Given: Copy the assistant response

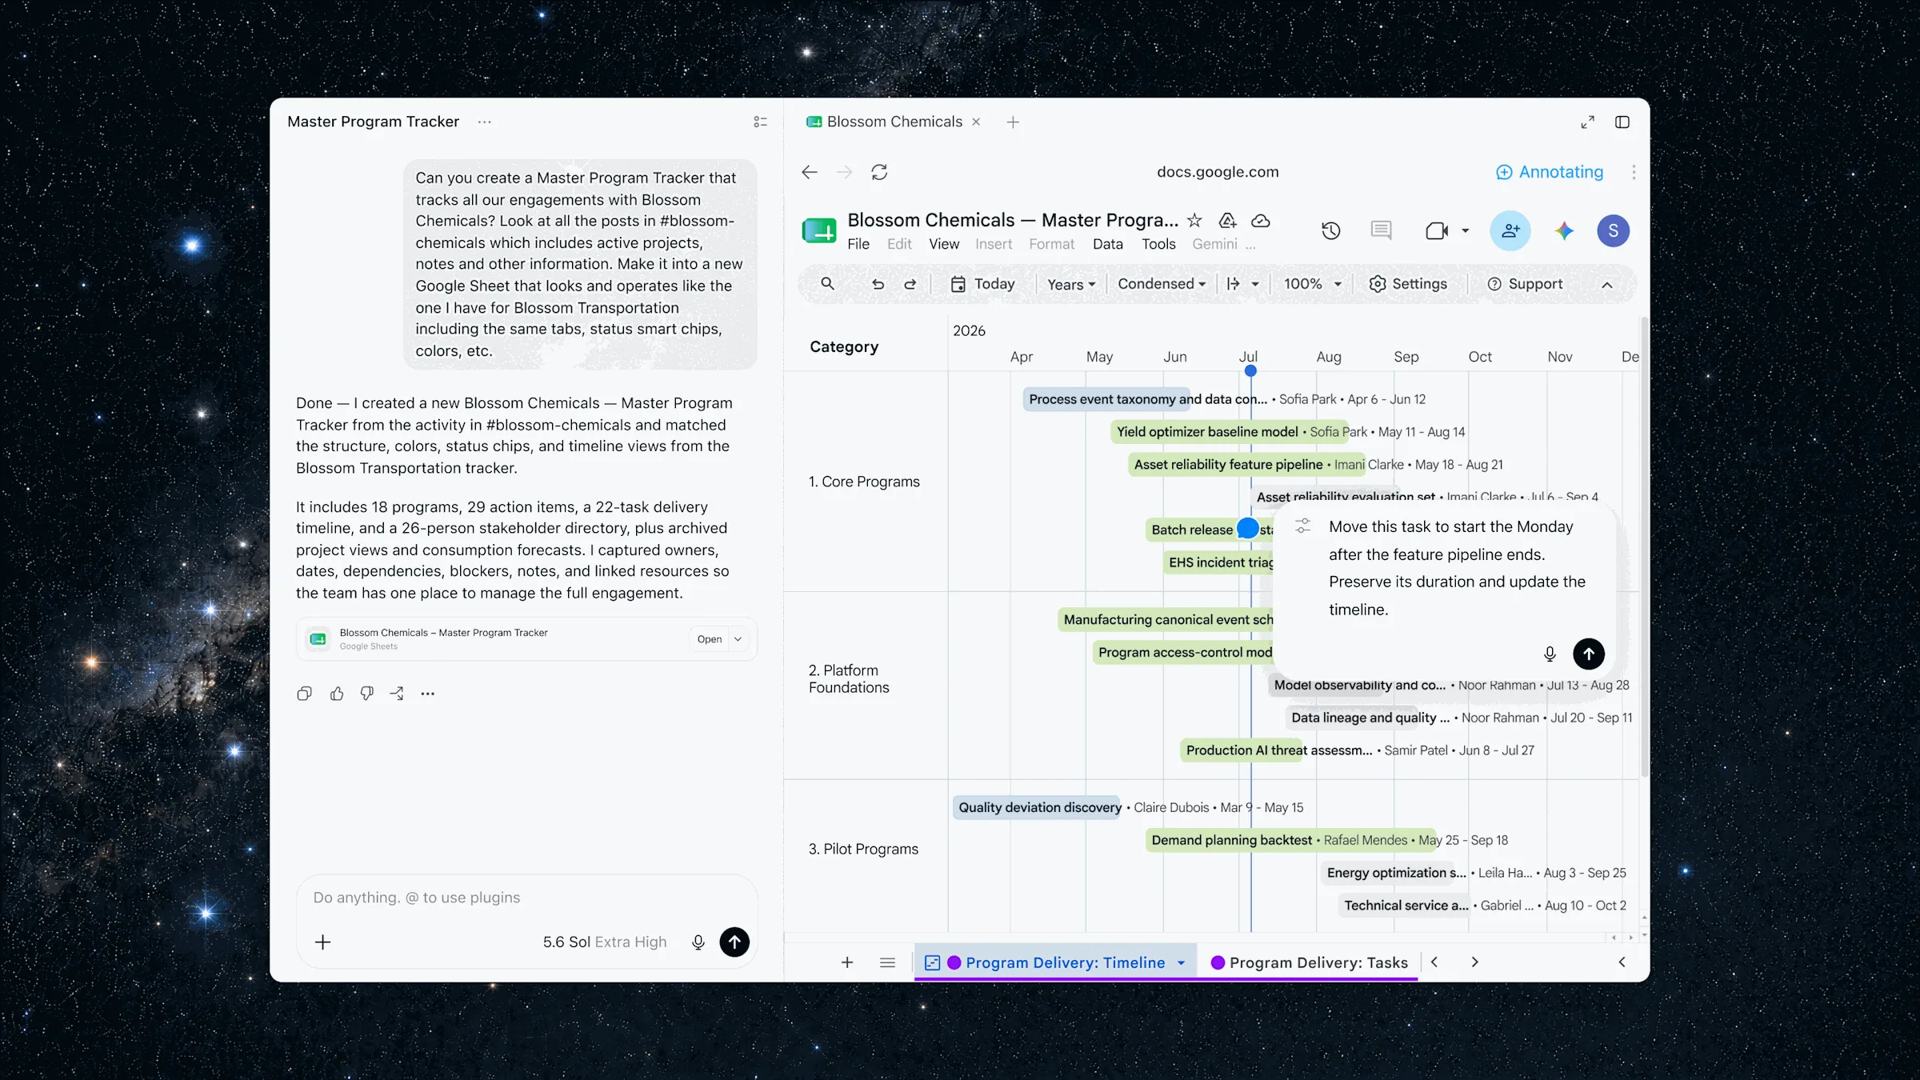Looking at the screenshot, I should [x=304, y=694].
